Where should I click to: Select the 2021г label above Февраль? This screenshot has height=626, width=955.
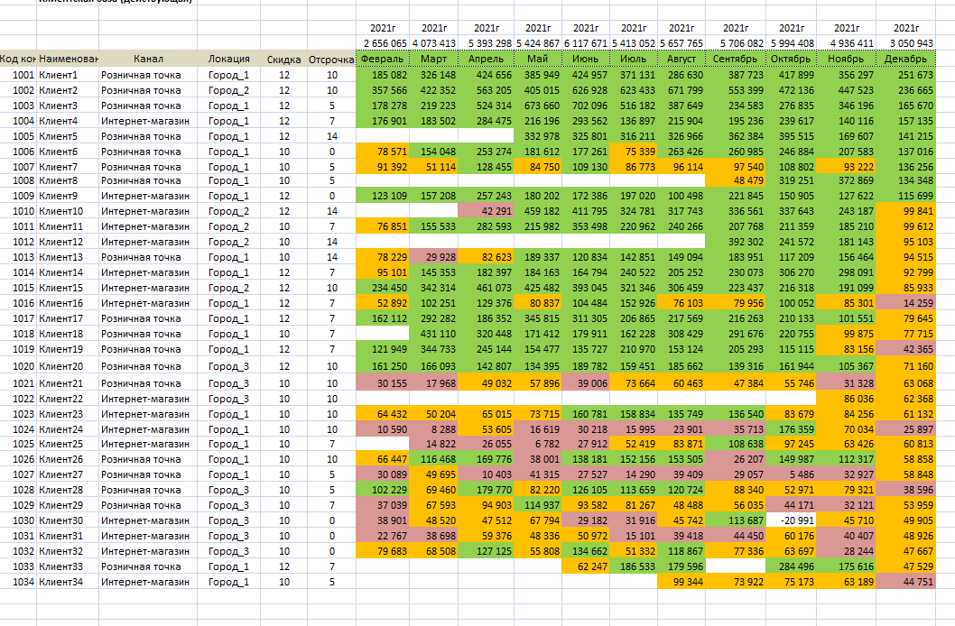click(x=383, y=28)
